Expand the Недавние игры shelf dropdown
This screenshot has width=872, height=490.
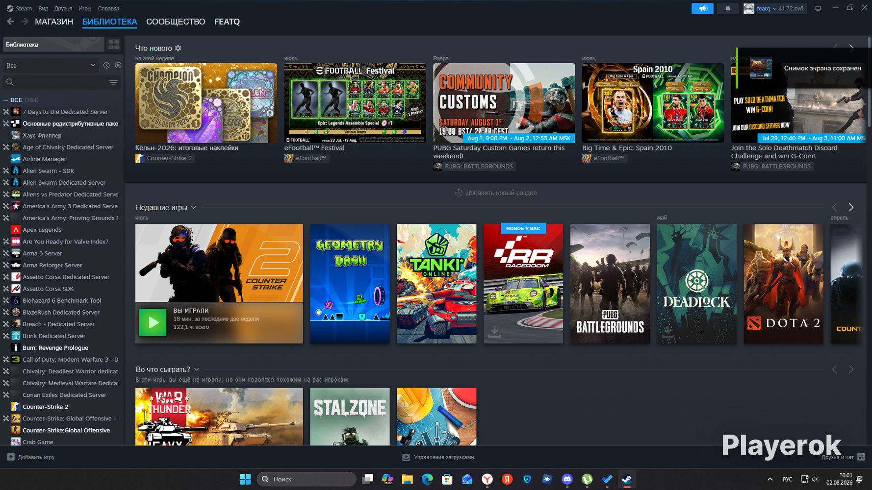[194, 208]
